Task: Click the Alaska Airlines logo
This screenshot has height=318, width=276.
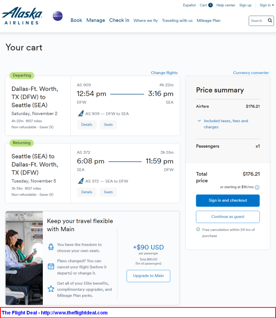Action: click(x=22, y=16)
